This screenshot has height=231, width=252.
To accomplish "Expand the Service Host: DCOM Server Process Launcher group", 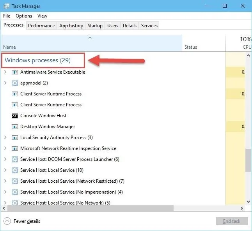I will tap(5, 159).
